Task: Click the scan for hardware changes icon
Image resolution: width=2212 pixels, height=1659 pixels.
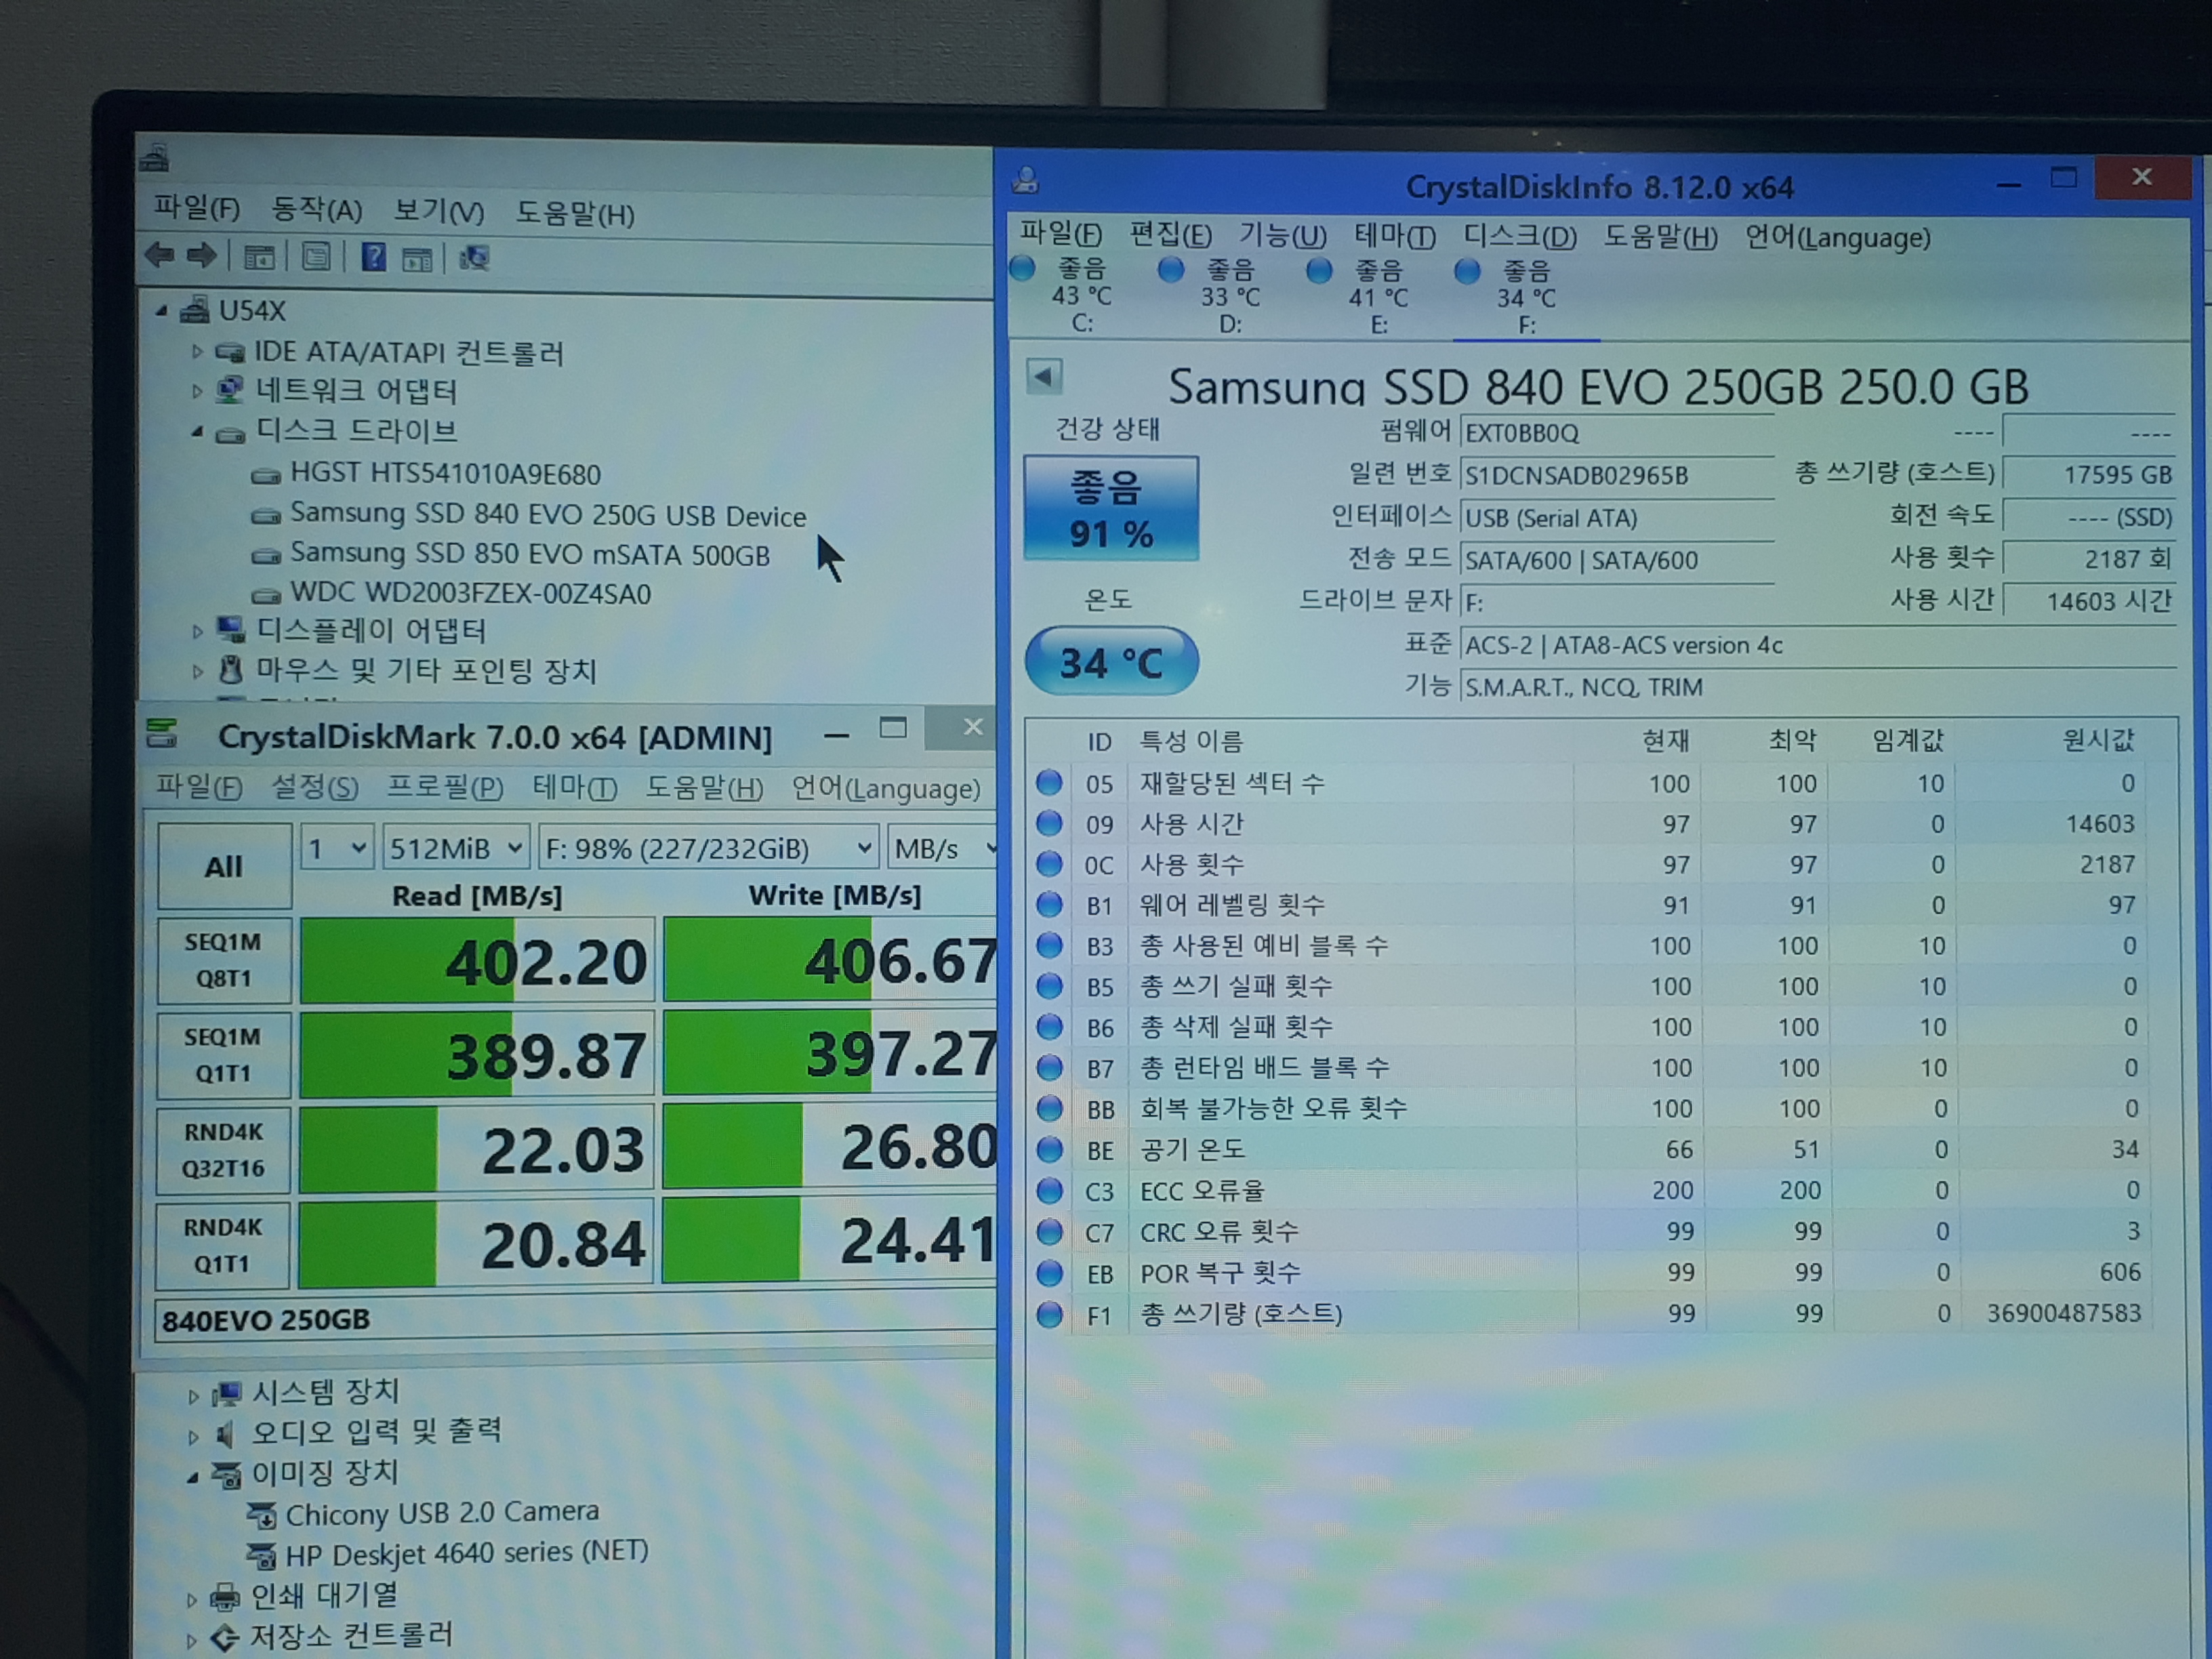Action: click(474, 259)
